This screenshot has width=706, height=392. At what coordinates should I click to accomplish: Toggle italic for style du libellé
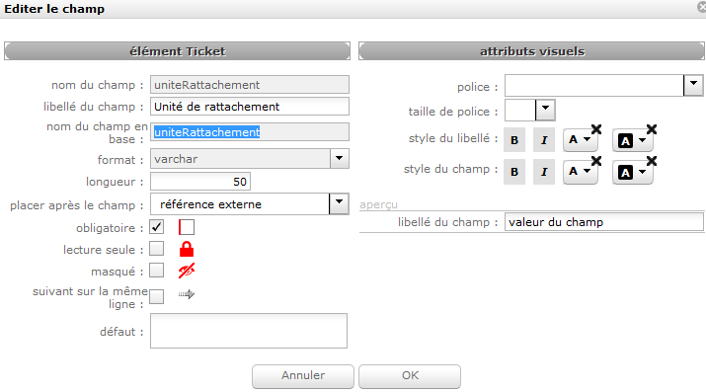click(544, 140)
